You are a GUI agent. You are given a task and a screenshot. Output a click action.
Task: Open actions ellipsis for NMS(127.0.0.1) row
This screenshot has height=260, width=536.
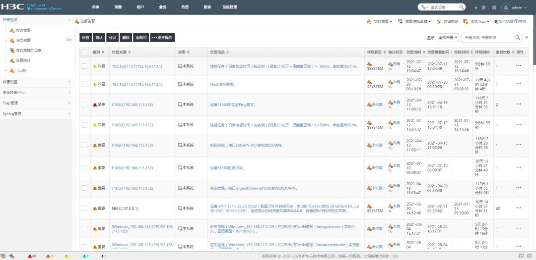519,208
